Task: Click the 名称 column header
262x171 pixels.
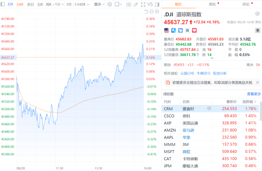Action: click(x=186, y=102)
